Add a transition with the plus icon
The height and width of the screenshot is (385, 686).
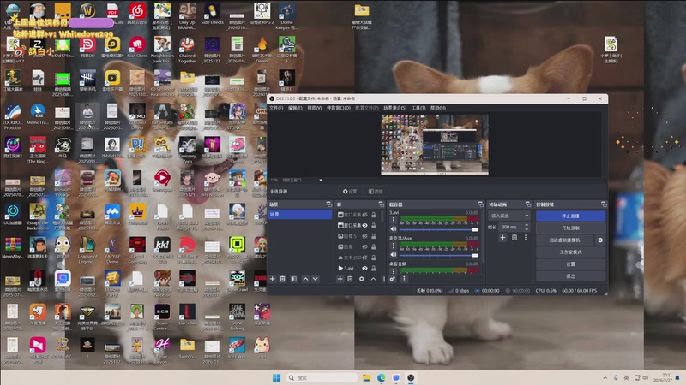point(502,238)
